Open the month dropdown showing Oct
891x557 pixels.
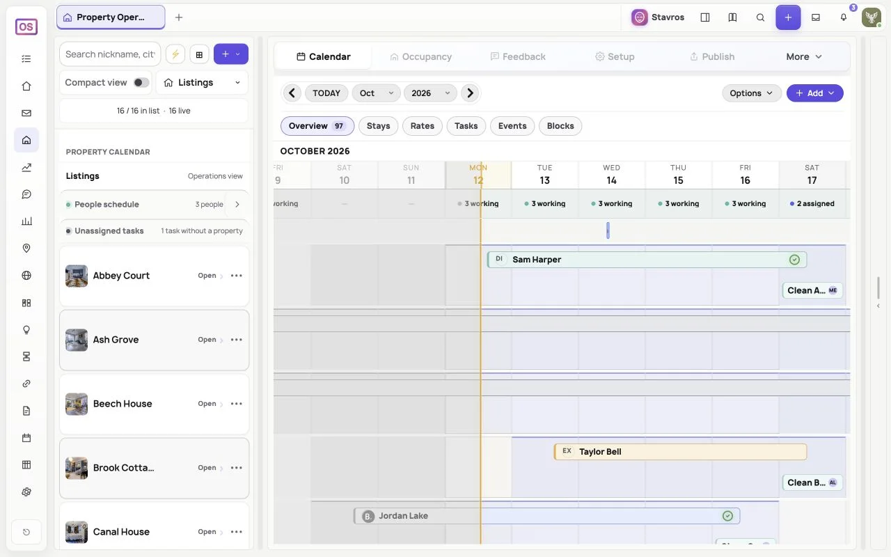point(376,93)
